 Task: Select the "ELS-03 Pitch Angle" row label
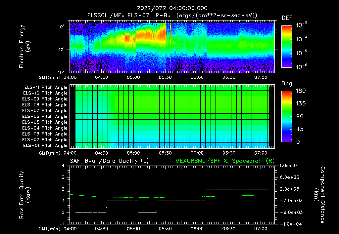coord(45,134)
